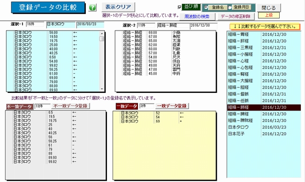
Task: Click the 一致データ登録 button
Action: pos(172,106)
